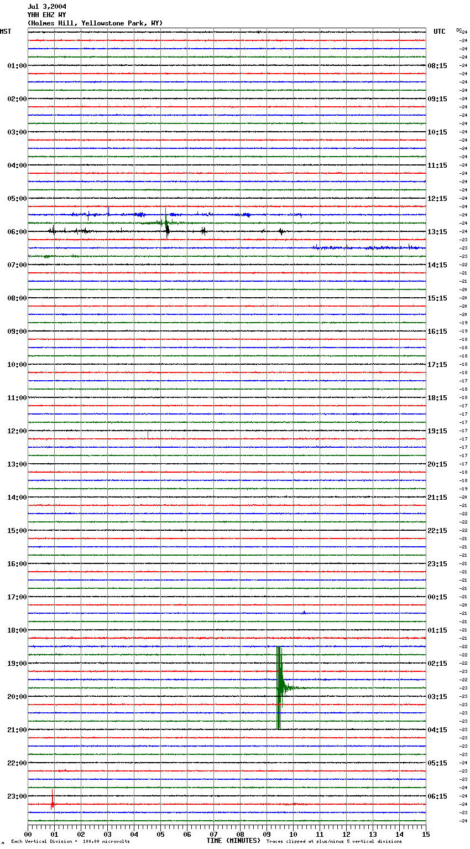Select the 23:00 MST time label

tap(17, 796)
